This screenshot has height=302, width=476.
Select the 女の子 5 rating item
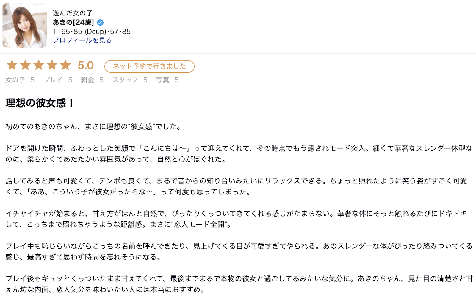pos(20,80)
